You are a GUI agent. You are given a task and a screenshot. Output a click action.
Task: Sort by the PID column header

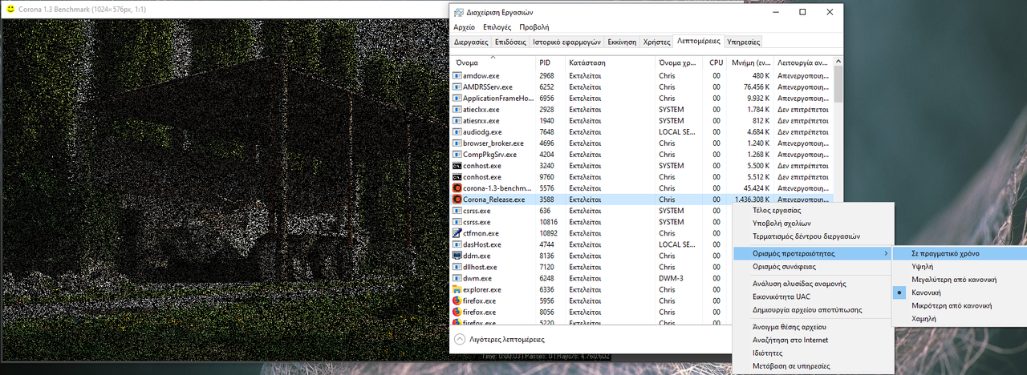tap(550, 62)
